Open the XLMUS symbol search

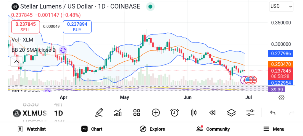coord(35,113)
